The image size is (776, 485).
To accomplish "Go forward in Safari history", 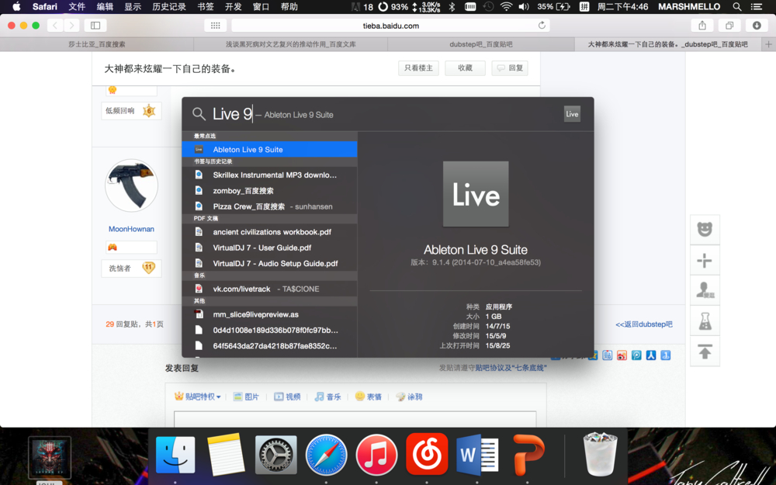I will click(71, 26).
